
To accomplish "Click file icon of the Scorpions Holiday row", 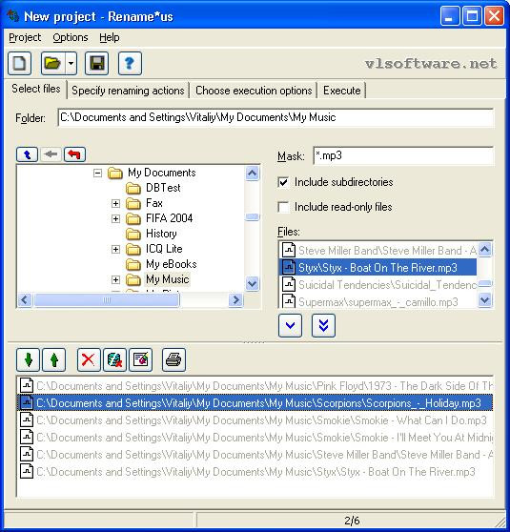I will tap(27, 402).
